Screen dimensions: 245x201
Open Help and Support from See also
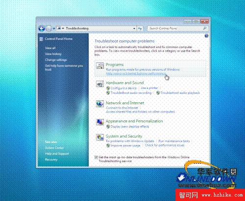point(57,154)
